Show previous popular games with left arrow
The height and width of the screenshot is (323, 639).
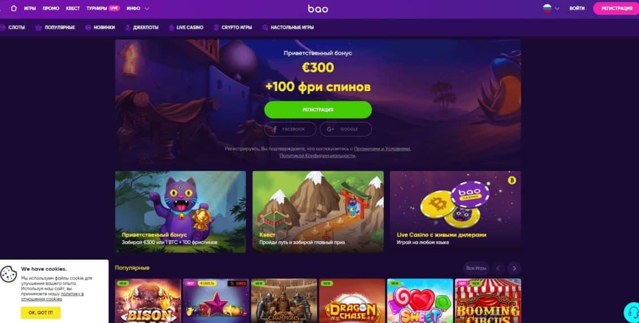[498, 268]
